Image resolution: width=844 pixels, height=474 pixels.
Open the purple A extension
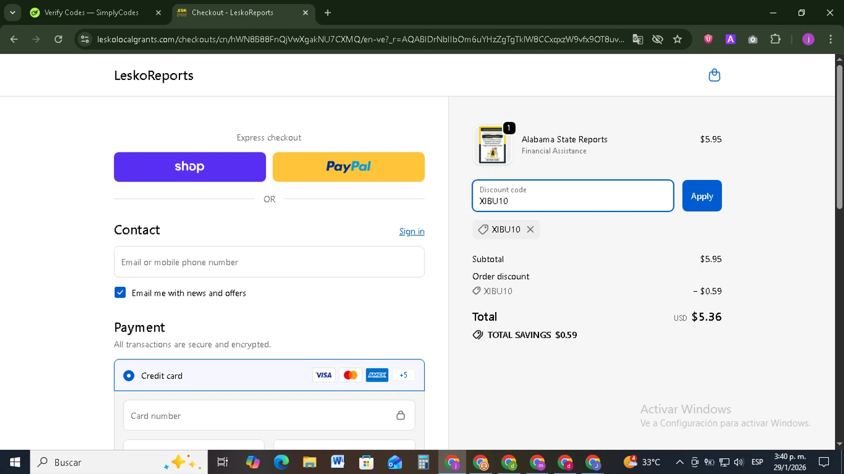[x=730, y=39]
